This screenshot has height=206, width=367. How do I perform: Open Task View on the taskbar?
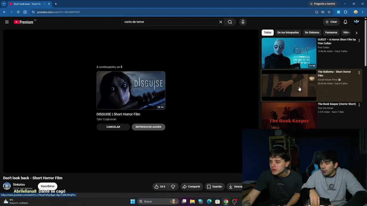pos(184,201)
